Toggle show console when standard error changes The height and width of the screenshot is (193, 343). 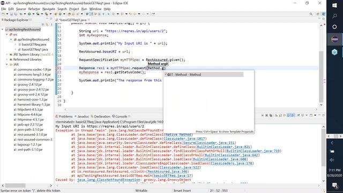(x=293, y=115)
